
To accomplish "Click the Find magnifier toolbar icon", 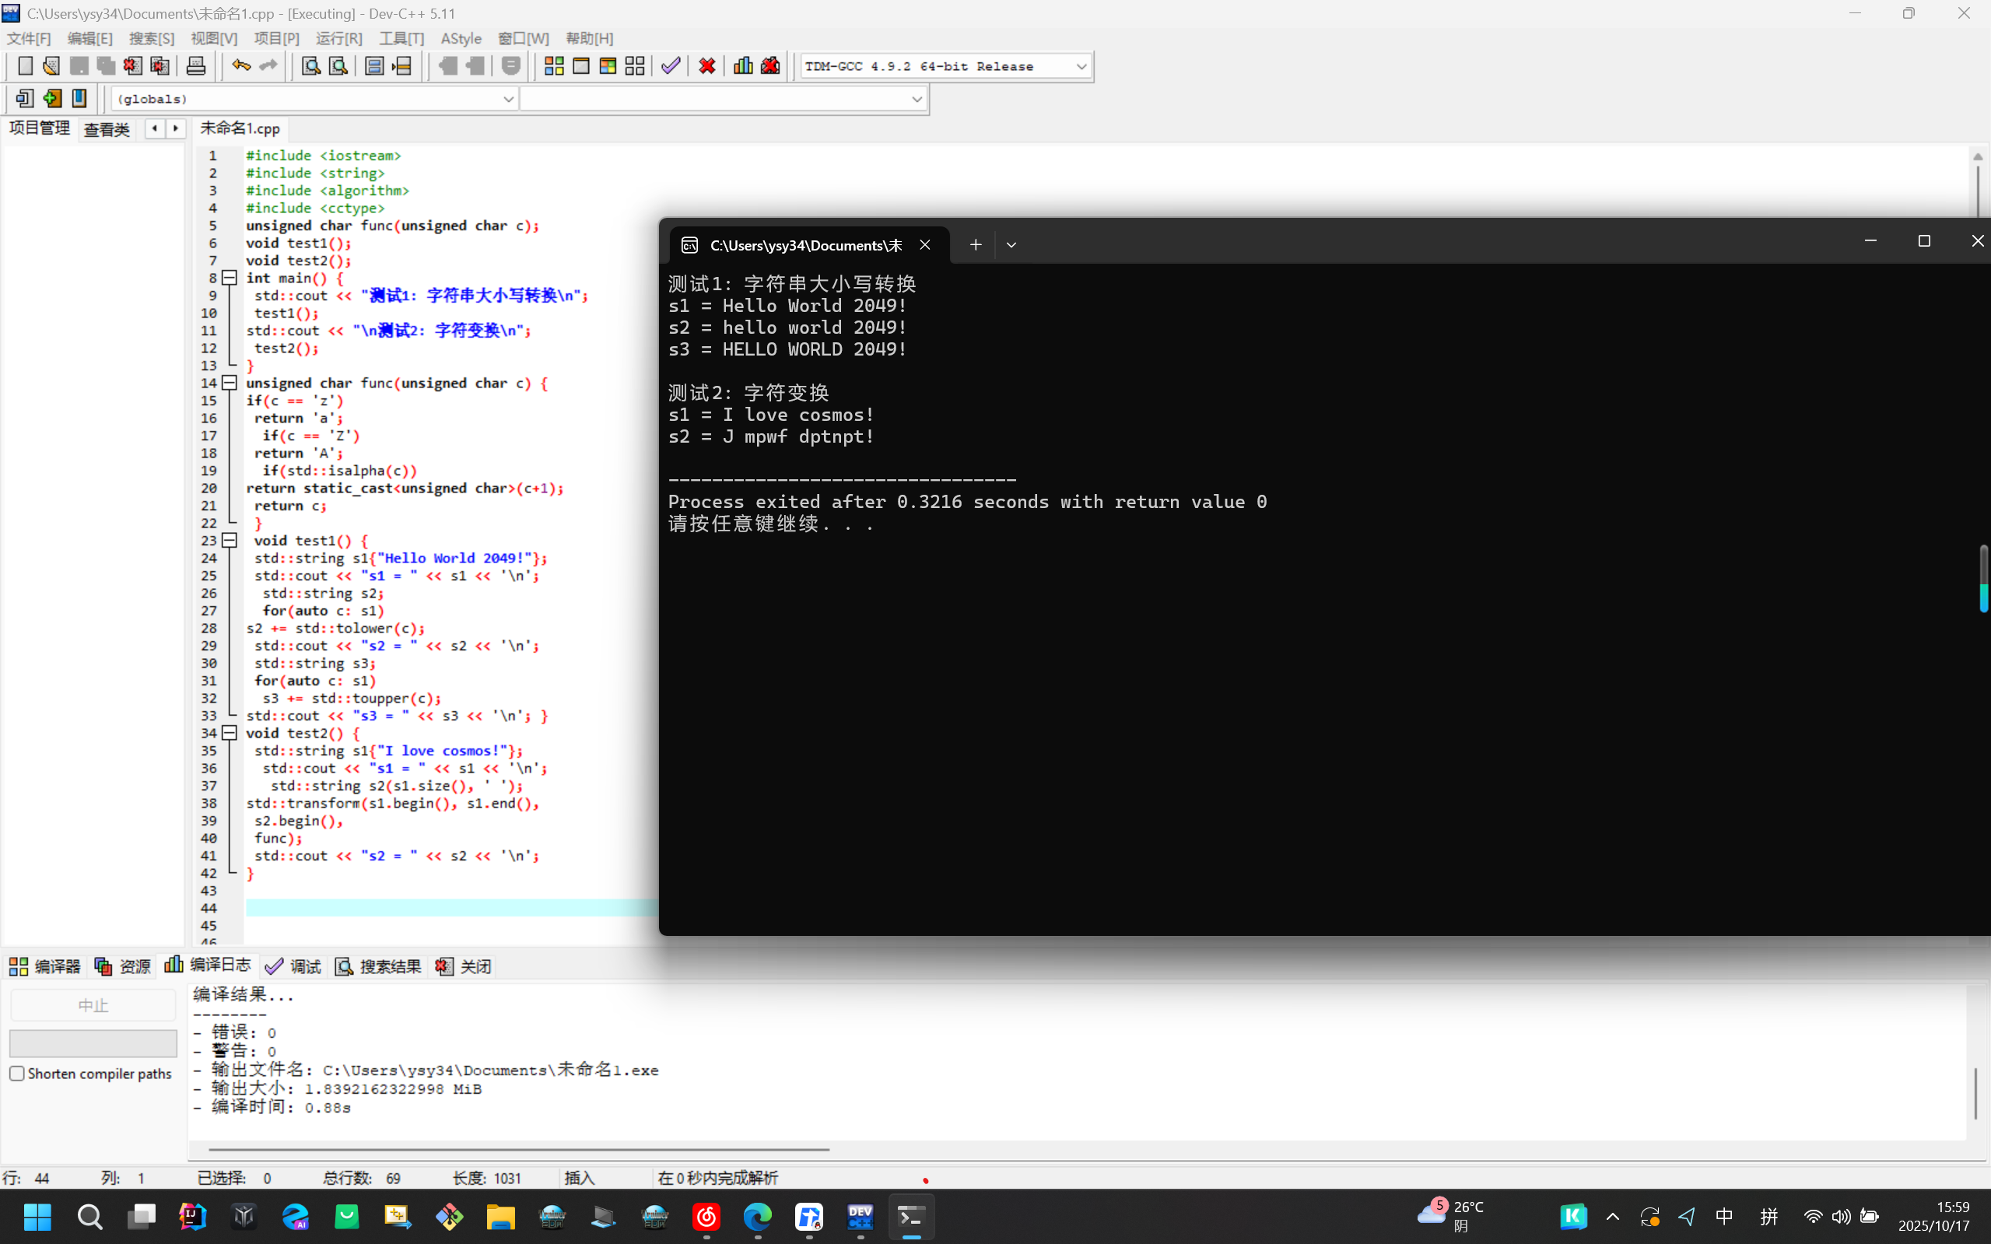I will coord(311,66).
